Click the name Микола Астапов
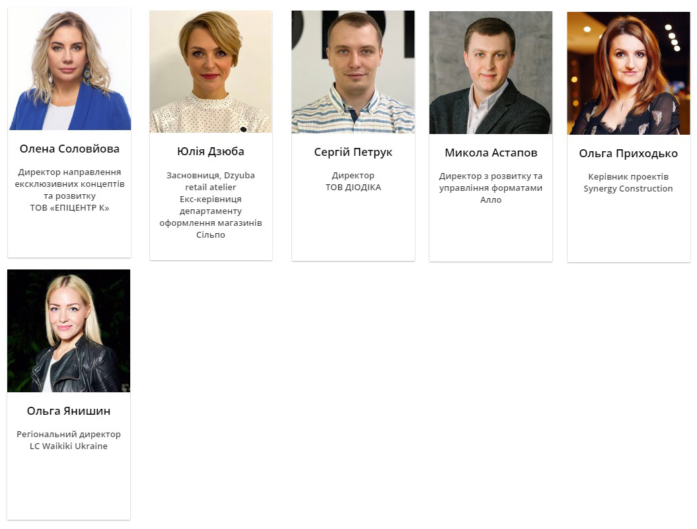 click(x=491, y=153)
